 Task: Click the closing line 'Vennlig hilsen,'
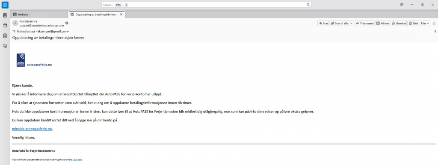(24, 137)
